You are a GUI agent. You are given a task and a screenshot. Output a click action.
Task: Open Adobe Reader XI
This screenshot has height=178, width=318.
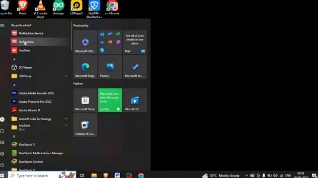tap(40, 110)
